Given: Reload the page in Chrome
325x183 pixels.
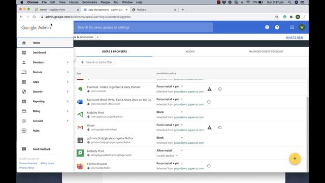Looking at the screenshot, I should pos(34,17).
